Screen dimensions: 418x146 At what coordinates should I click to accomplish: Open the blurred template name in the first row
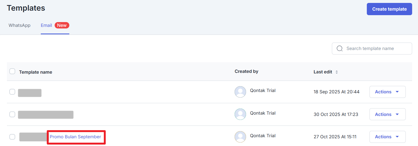[30, 93]
